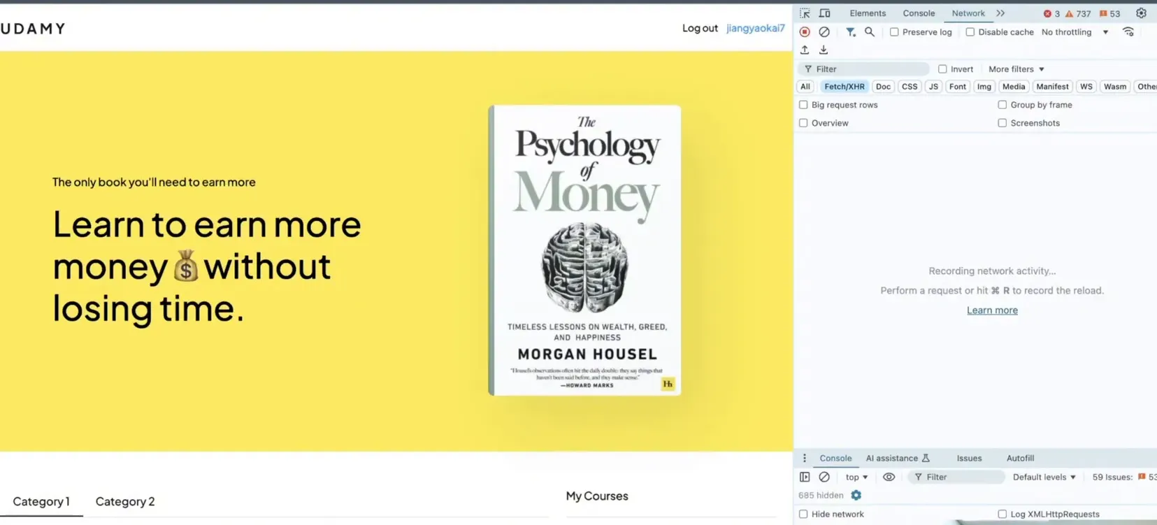Click the Psychology of Money book cover
This screenshot has height=525, width=1157.
pos(584,250)
